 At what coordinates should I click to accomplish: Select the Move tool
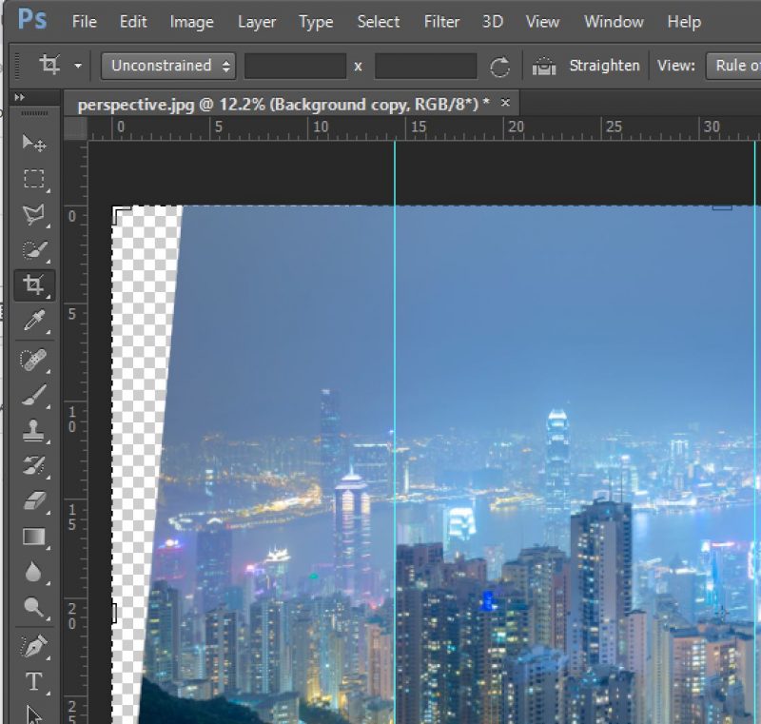33,143
